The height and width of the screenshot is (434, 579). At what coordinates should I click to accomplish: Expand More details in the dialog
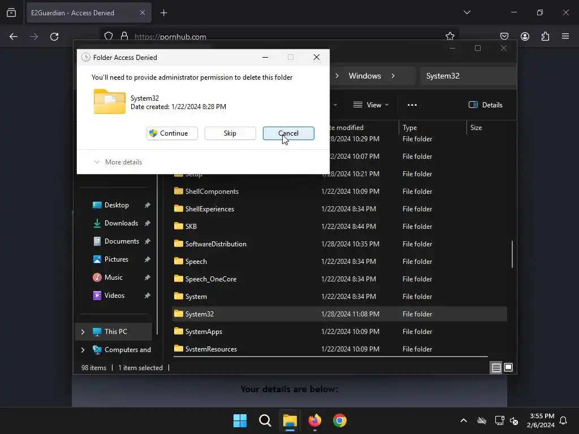coord(118,162)
